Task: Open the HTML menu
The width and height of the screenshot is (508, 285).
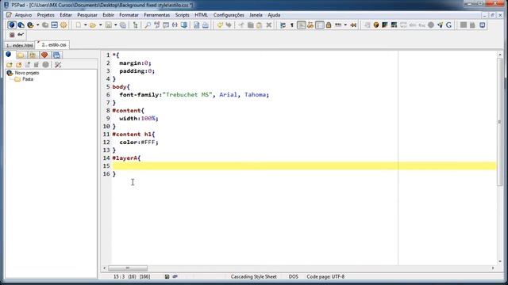Action: click(x=201, y=15)
